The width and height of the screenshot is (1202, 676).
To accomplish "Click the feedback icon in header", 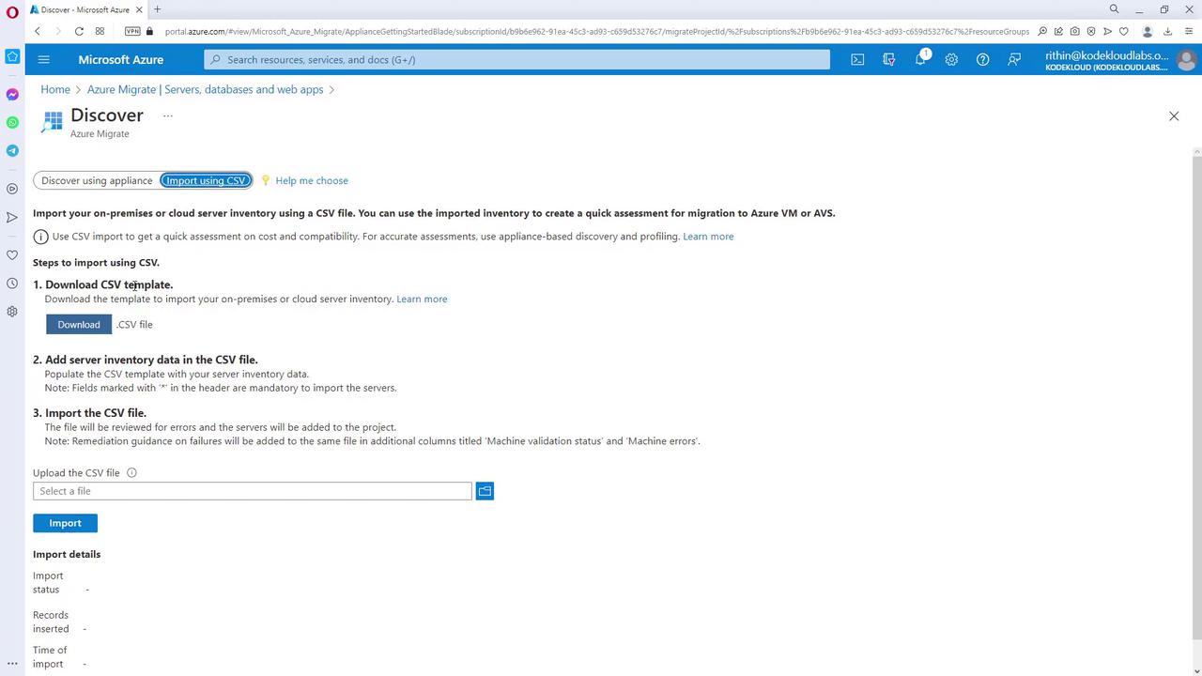I will point(1014,59).
